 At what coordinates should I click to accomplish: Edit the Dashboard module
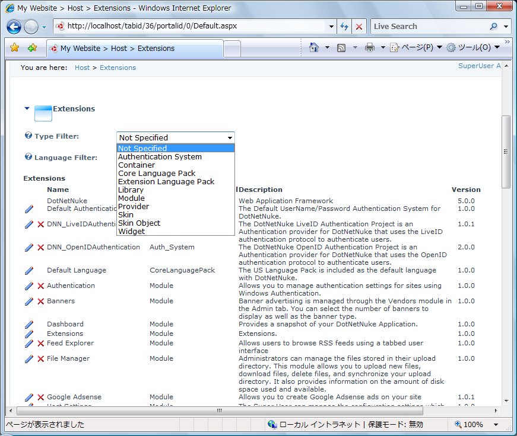(x=29, y=325)
